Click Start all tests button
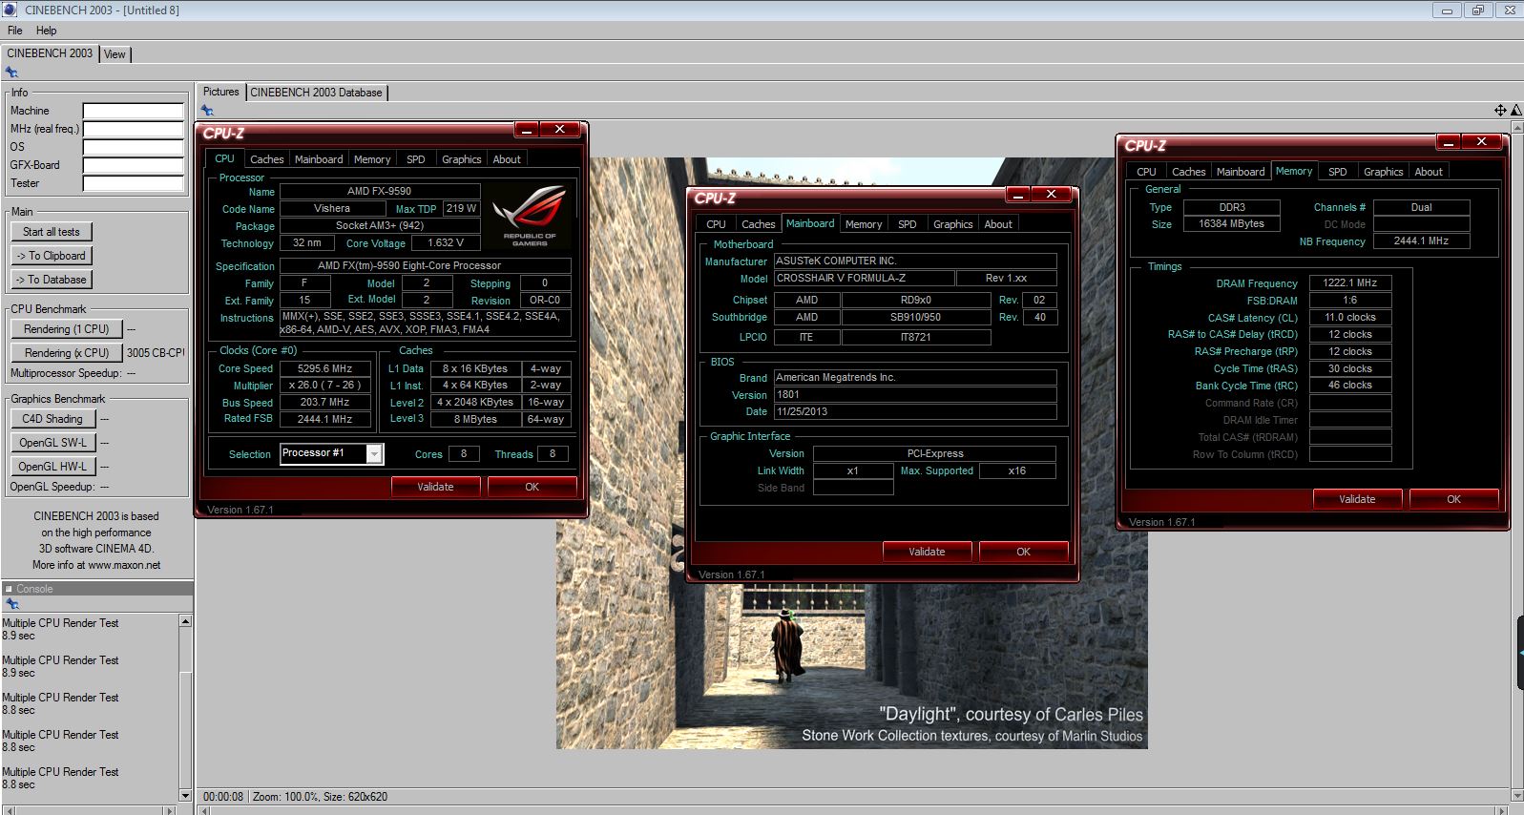This screenshot has height=815, width=1524. click(52, 232)
